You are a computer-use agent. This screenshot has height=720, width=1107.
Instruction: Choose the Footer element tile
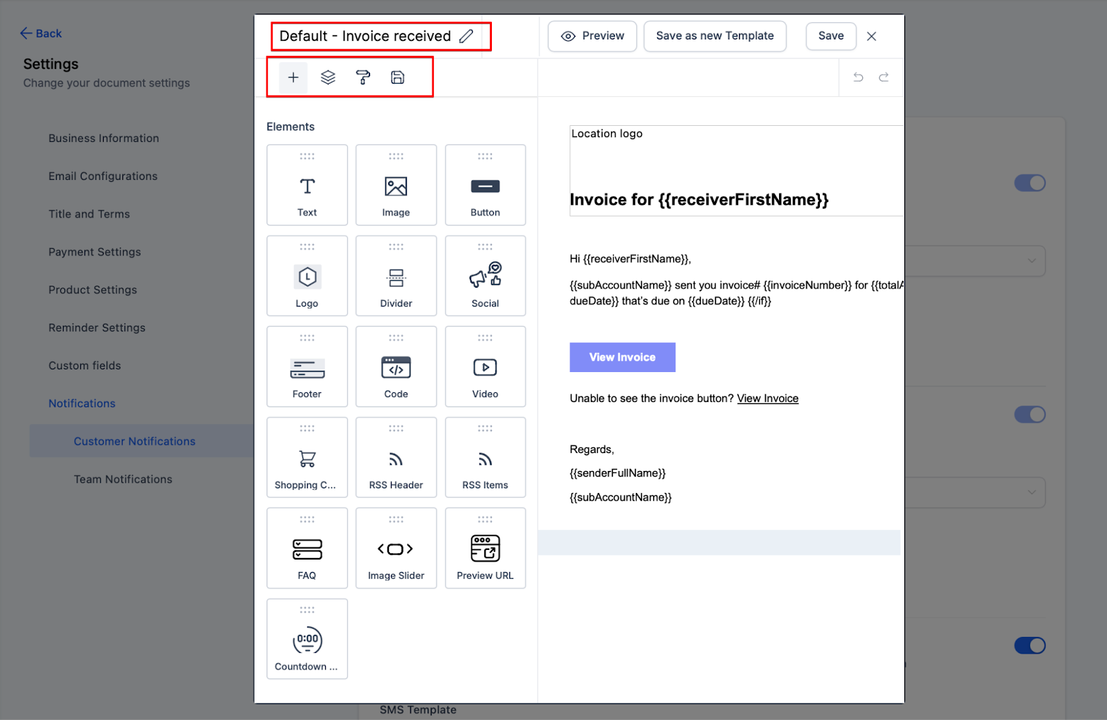click(x=307, y=367)
